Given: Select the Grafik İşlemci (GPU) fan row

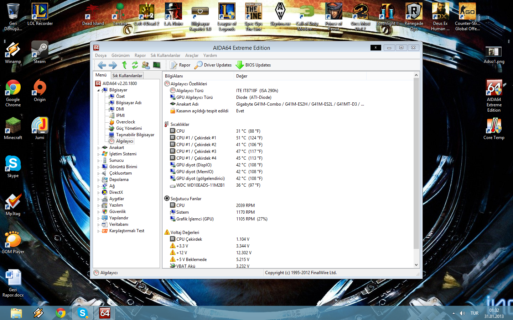Looking at the screenshot, I should coord(288,219).
